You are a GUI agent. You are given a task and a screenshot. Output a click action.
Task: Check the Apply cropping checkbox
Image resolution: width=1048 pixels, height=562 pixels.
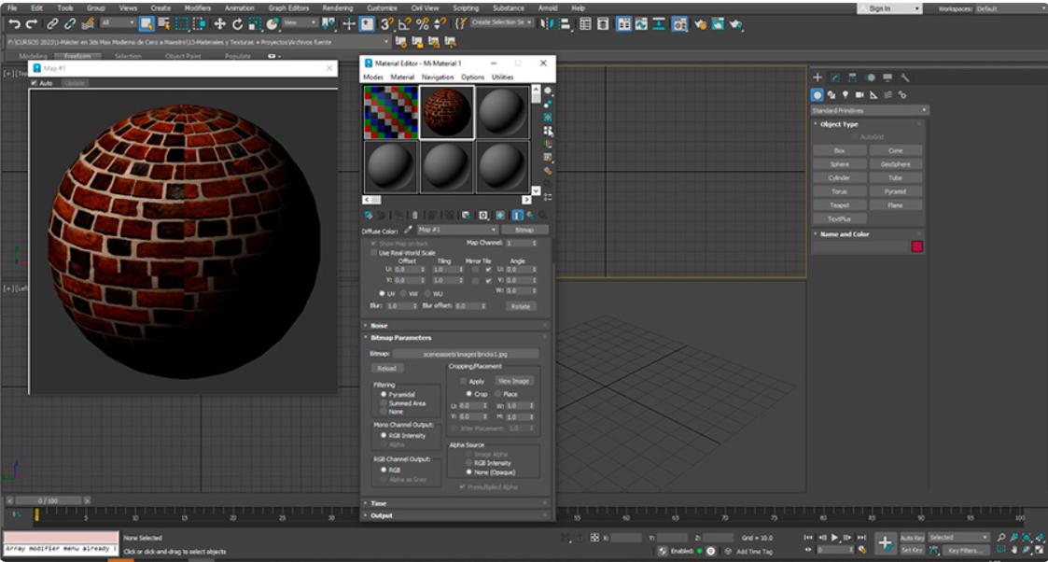coord(463,381)
